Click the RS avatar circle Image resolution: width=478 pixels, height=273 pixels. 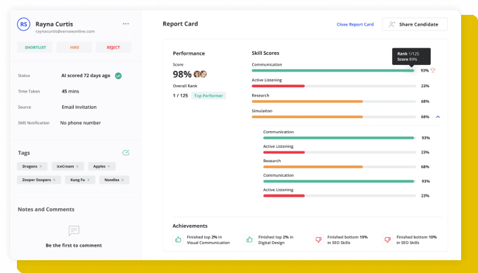(x=24, y=24)
